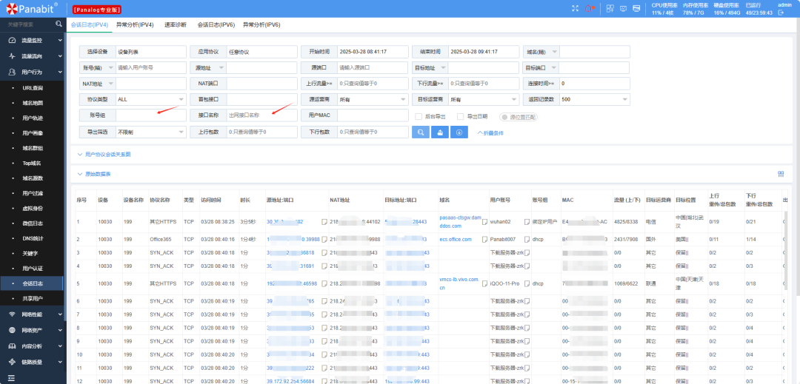Screen dimensions: 800x384
Task: Click the sidebar search magnifier icon
Action: [x=59, y=24]
